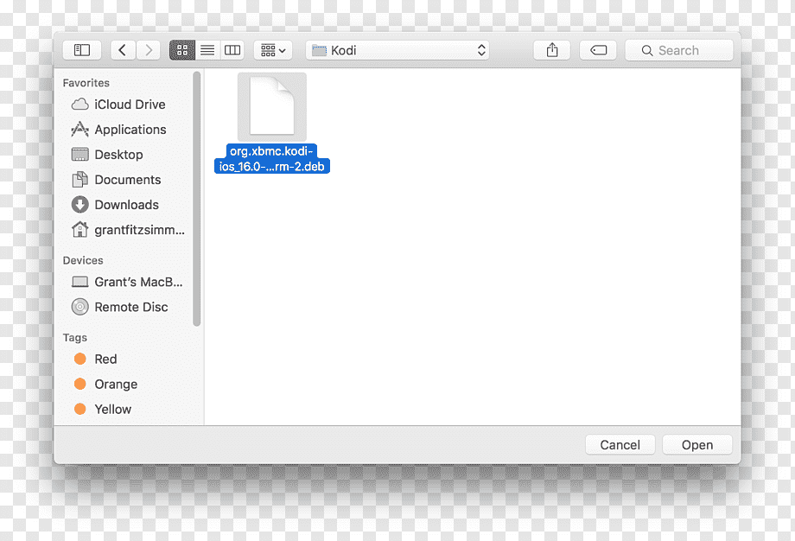Image resolution: width=795 pixels, height=541 pixels.
Task: Click the sidebar vertical scrollbar
Action: click(197, 199)
